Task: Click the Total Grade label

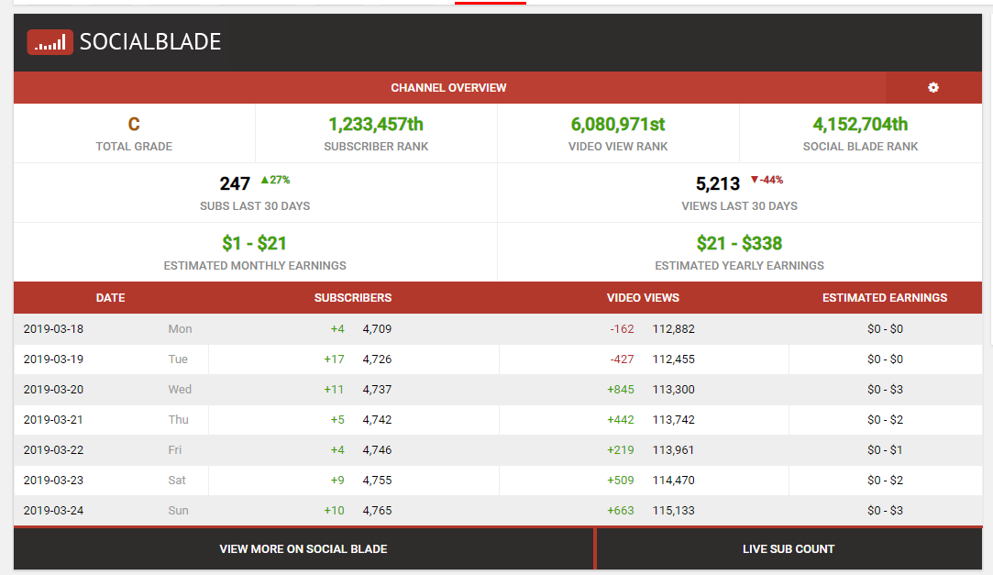Action: (134, 147)
